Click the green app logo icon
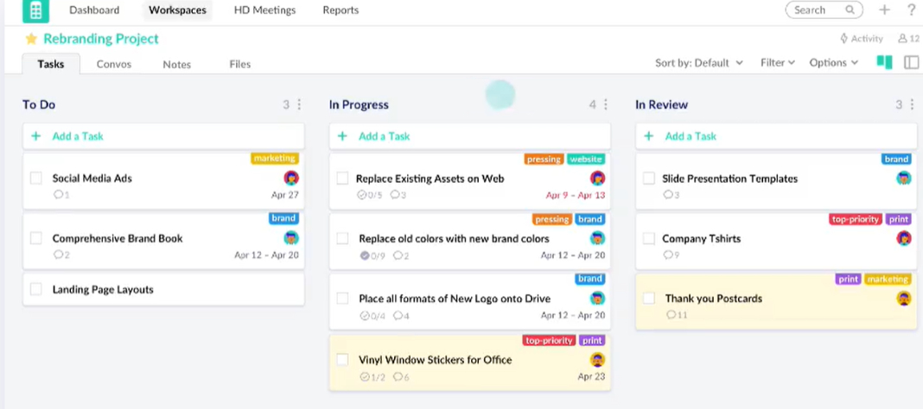Image resolution: width=923 pixels, height=409 pixels. point(35,10)
